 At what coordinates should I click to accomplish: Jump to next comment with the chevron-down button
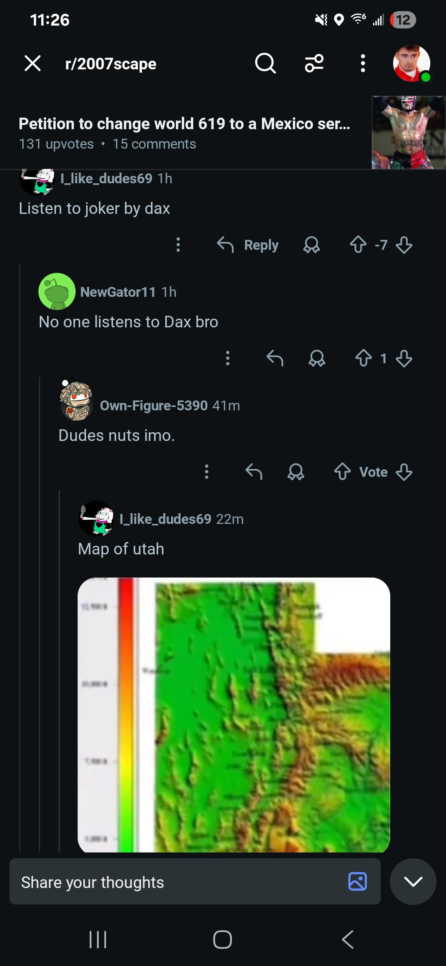coord(413,881)
